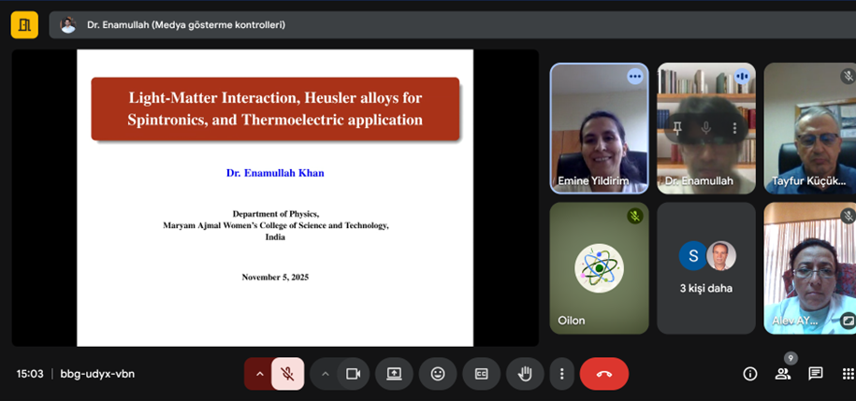Show the participants list
This screenshot has width=856, height=401.
tap(783, 374)
